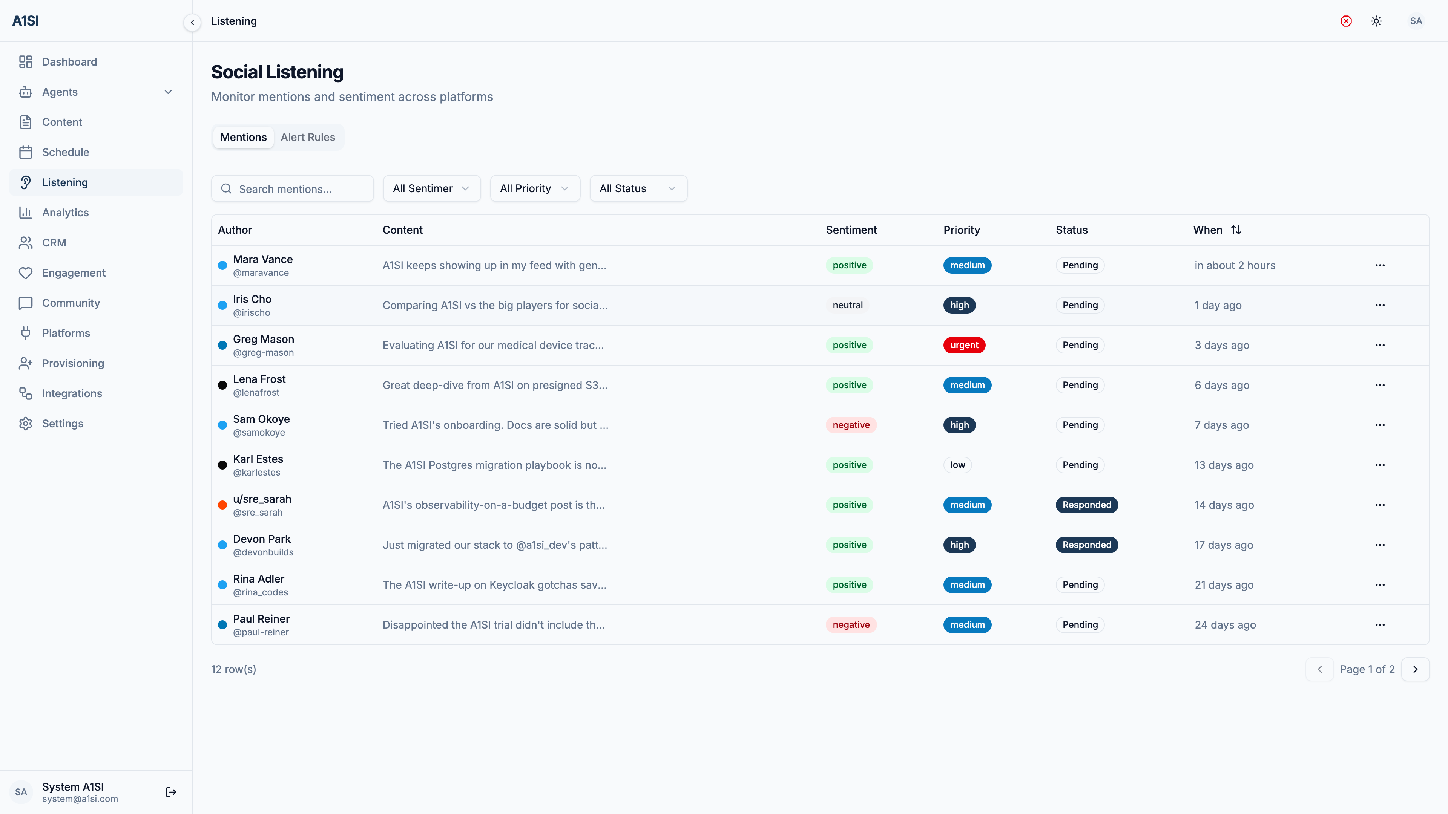Click the SA avatar in the header
This screenshot has height=814, width=1448.
(x=1416, y=21)
